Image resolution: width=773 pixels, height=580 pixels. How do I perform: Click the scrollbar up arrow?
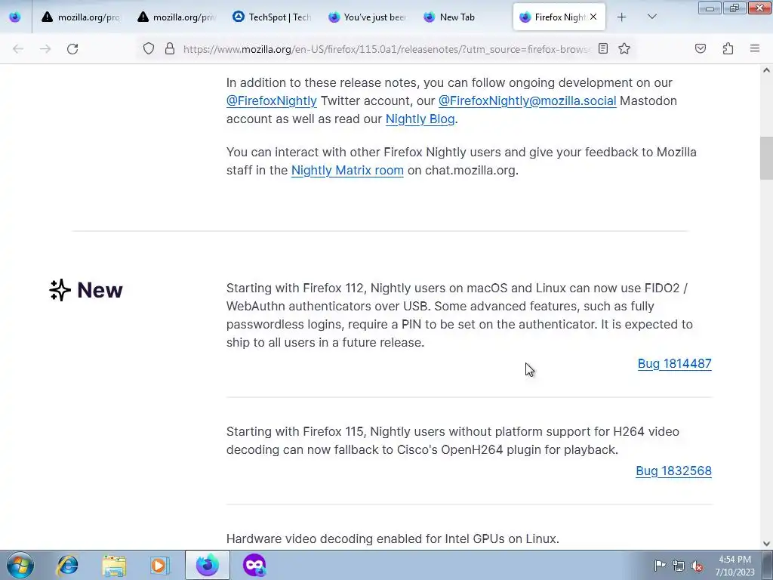click(766, 70)
